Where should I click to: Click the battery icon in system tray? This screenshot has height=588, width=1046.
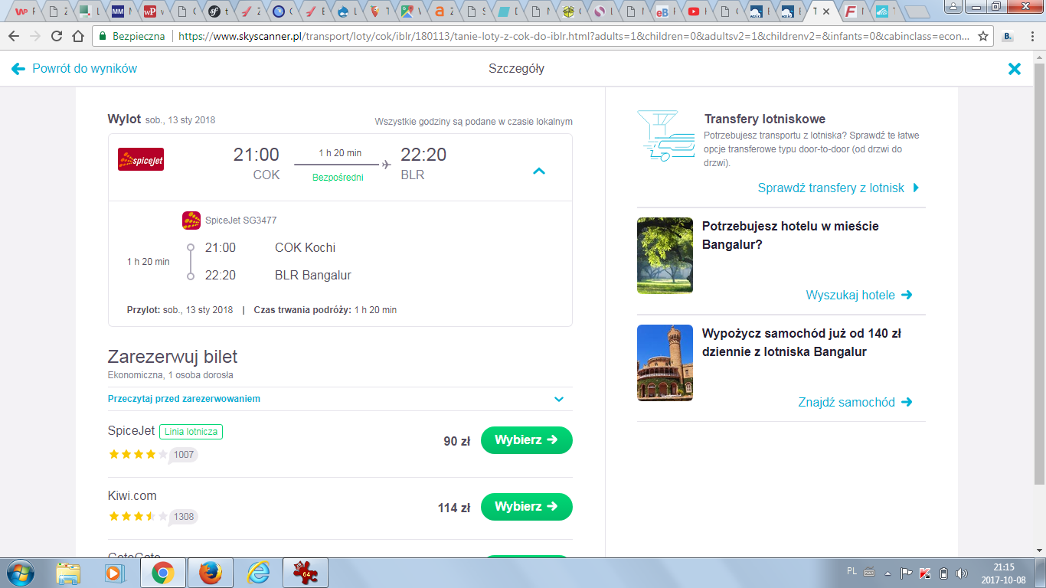(943, 573)
